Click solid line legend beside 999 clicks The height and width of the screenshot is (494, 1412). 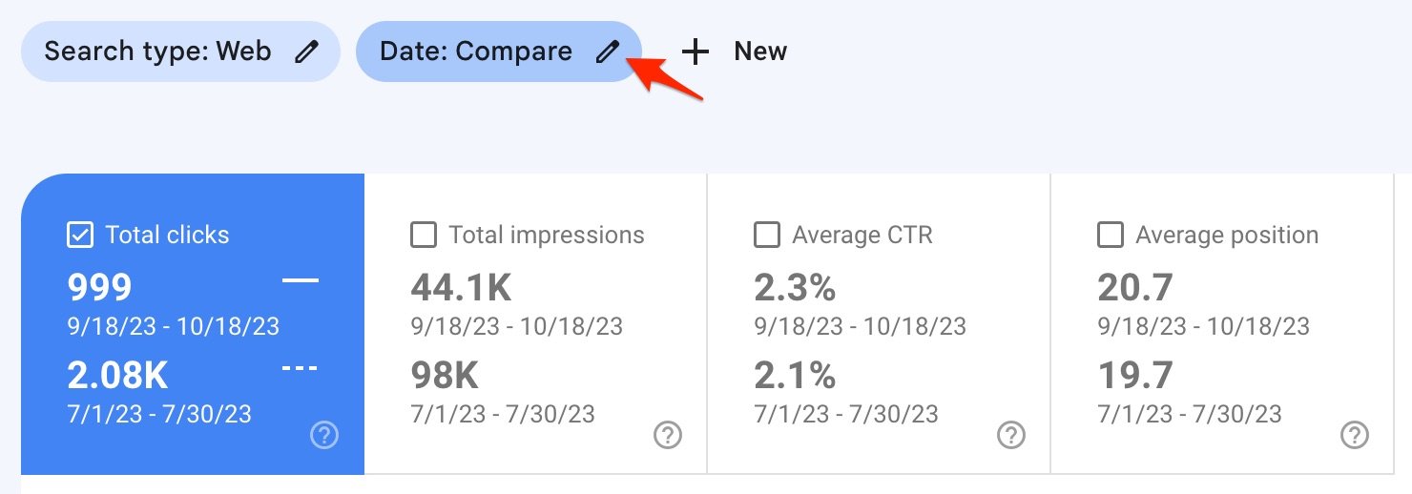pyautogui.click(x=301, y=280)
